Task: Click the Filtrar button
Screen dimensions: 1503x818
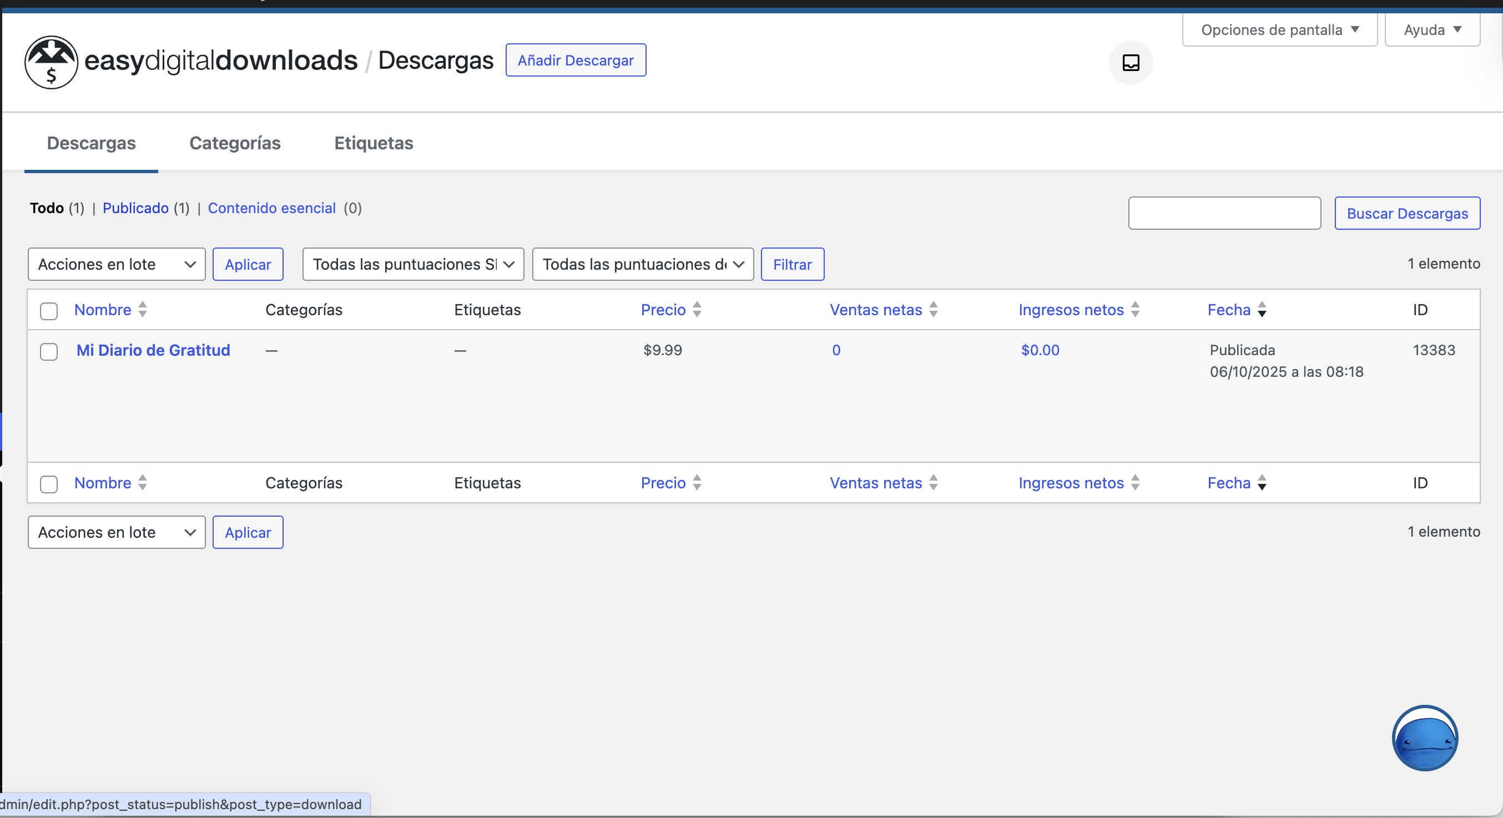Action: coord(792,264)
